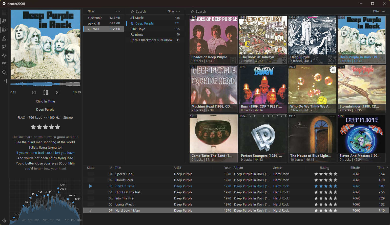Screen dimensions: 390x225
Task: Show the waveform visualization panel
Action: point(4,55)
